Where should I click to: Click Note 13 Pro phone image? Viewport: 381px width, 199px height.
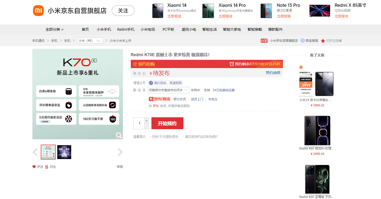click(x=266, y=11)
